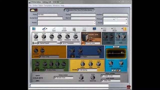The image size is (160, 90).
Task: Open the mic dropdown 57 On Axis
Action: coord(92,43)
